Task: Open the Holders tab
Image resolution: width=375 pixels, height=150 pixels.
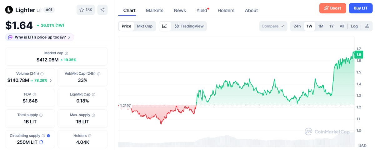Action: point(226,10)
